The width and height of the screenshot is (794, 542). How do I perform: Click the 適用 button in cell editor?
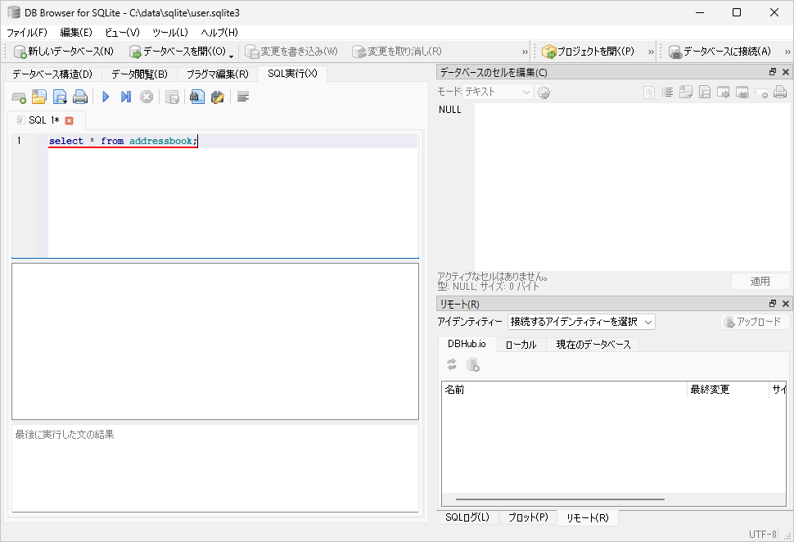click(x=760, y=281)
